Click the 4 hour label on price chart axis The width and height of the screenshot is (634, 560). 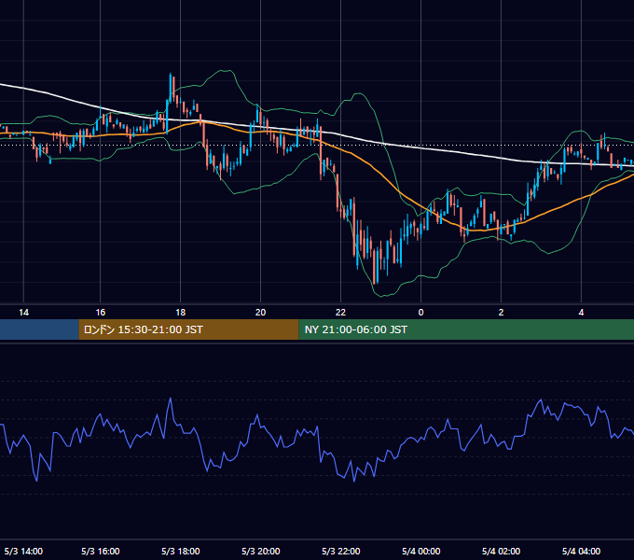tap(581, 313)
